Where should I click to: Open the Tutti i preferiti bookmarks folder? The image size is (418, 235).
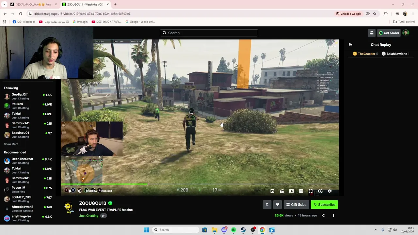click(x=404, y=22)
